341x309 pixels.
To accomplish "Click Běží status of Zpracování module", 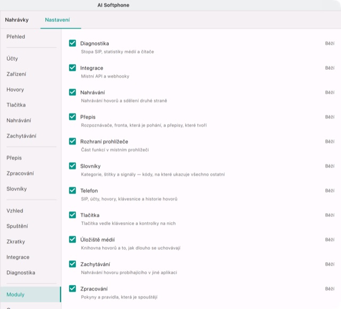I will click(x=330, y=289).
